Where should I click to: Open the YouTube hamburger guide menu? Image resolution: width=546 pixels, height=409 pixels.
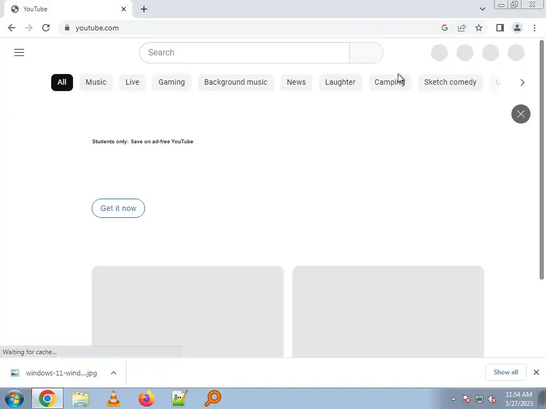[19, 53]
